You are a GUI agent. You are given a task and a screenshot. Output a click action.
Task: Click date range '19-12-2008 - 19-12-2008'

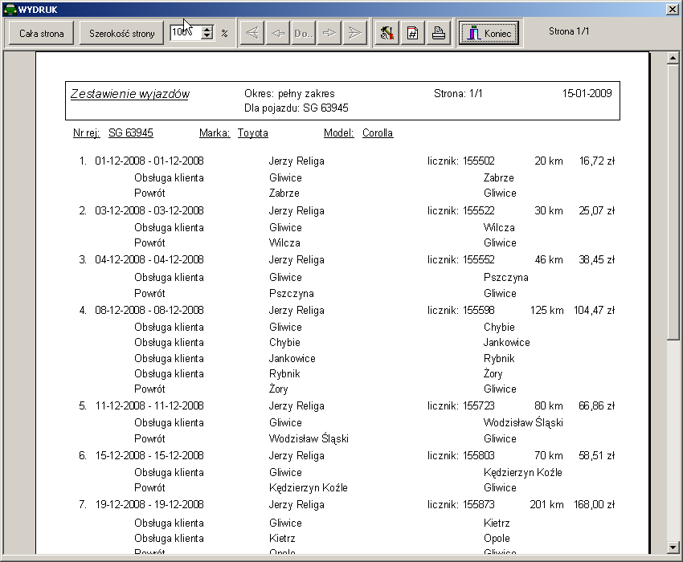coord(149,504)
